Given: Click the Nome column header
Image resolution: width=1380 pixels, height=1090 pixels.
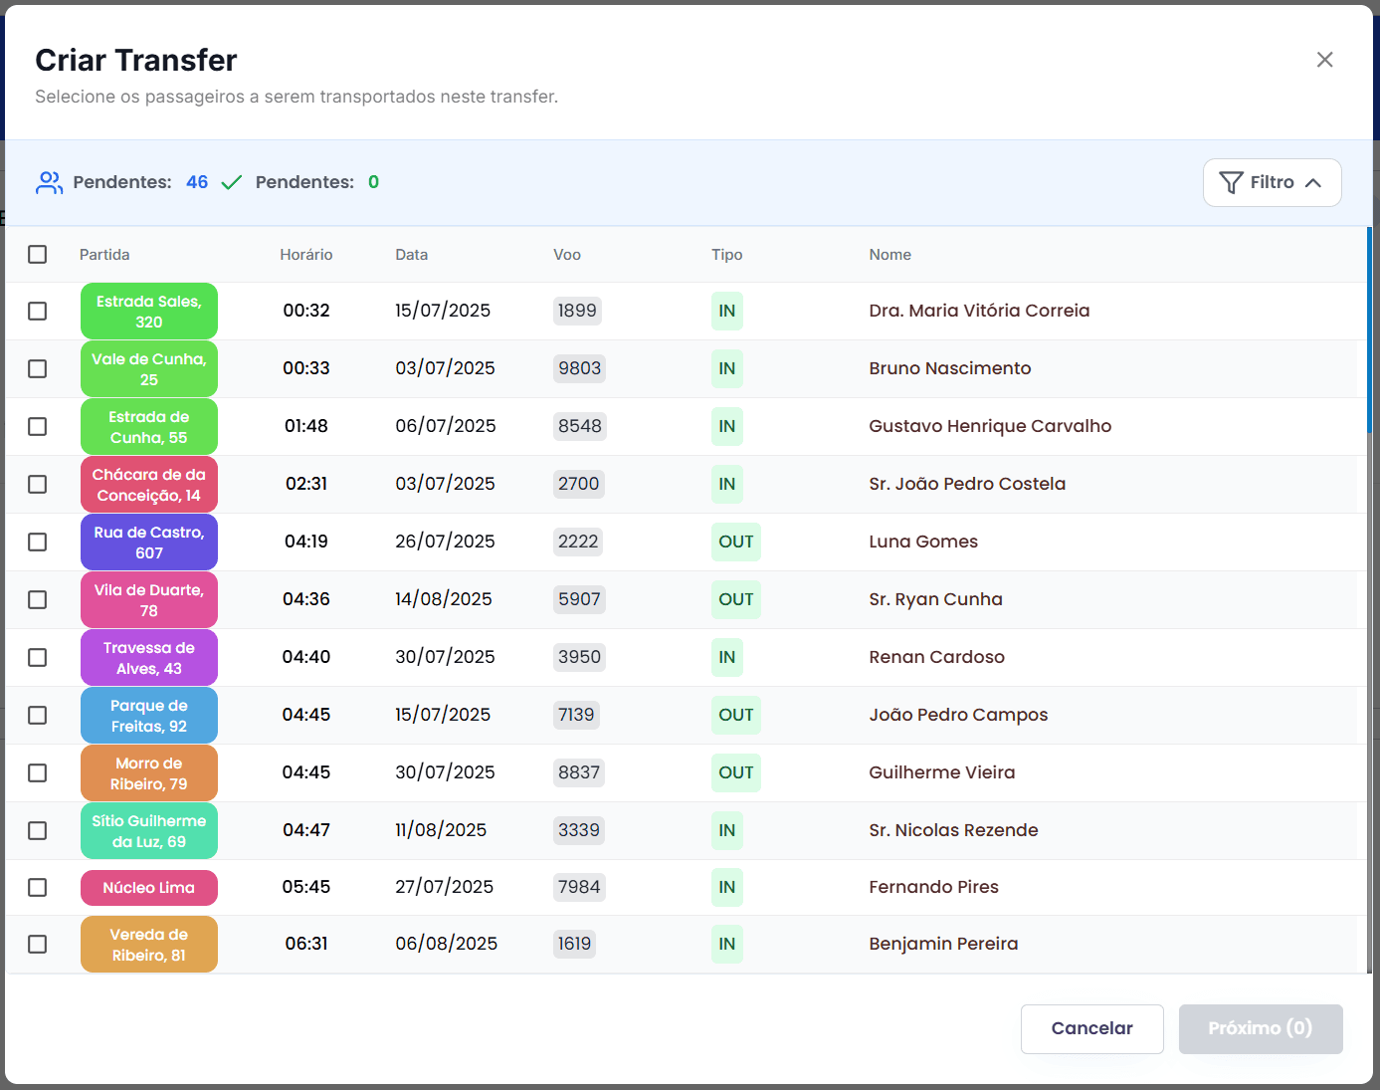Looking at the screenshot, I should (x=889, y=255).
